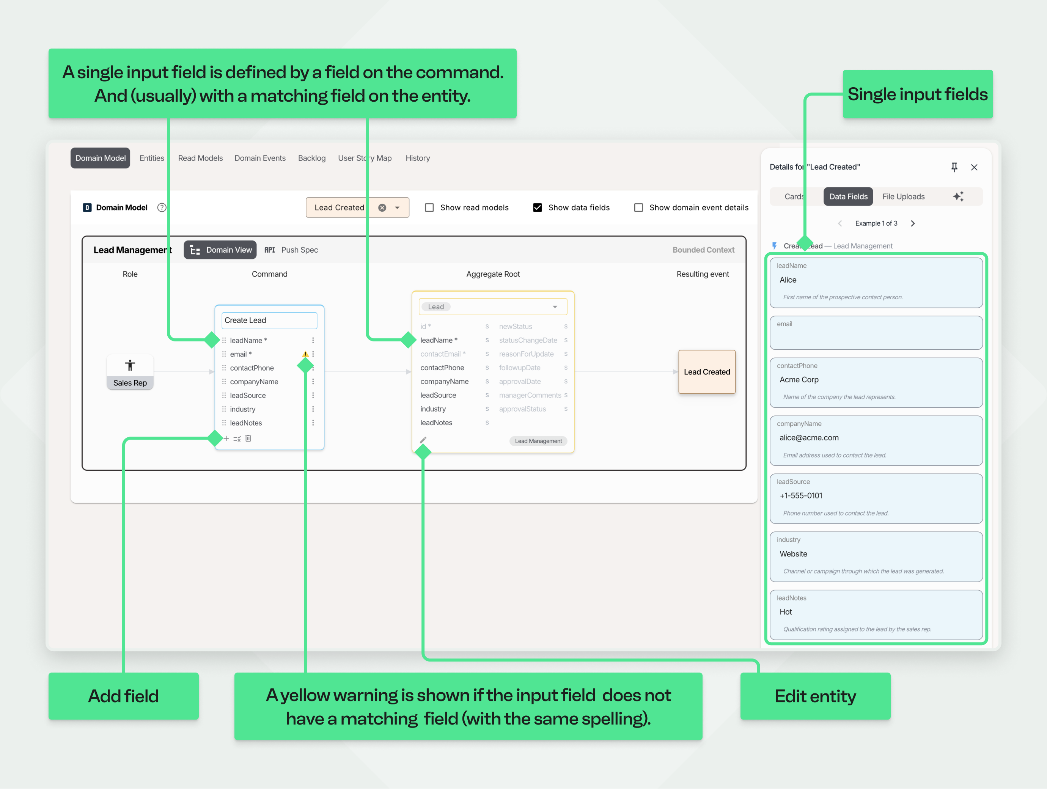Switch to the User Story Map tab
1047x789 pixels.
tap(365, 158)
